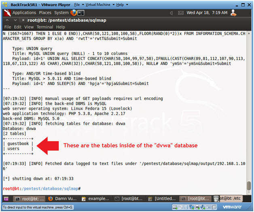The height and width of the screenshot is (212, 254).
Task: Click the terminal window up-arrow button
Action: (x=7, y=20)
